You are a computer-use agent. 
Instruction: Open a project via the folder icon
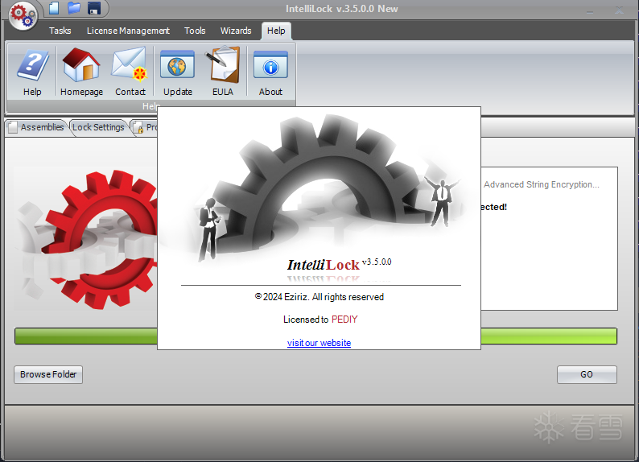(74, 8)
